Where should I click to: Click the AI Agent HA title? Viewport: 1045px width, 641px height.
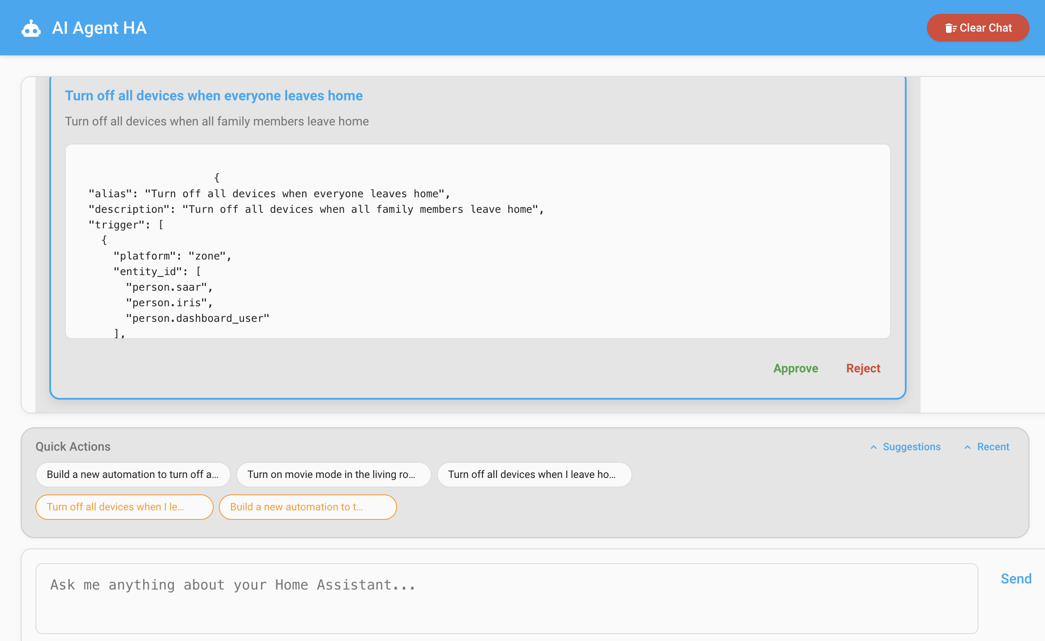click(x=99, y=28)
